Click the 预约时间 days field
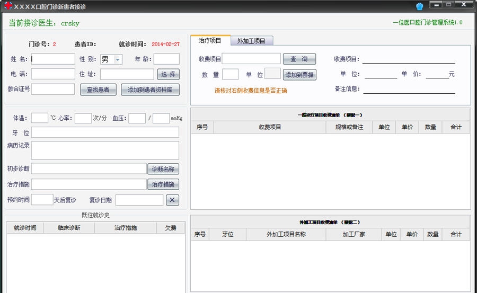This screenshot has height=293, width=477. coord(42,200)
